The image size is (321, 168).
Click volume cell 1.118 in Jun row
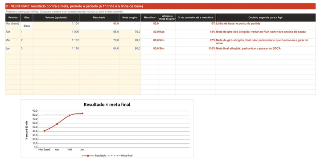click(x=56, y=50)
